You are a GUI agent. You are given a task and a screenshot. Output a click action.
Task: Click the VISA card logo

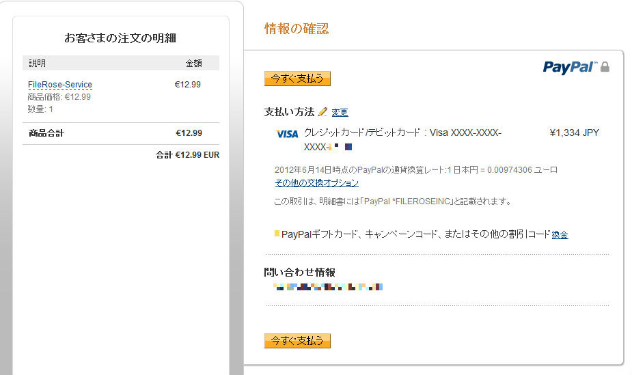[287, 134]
